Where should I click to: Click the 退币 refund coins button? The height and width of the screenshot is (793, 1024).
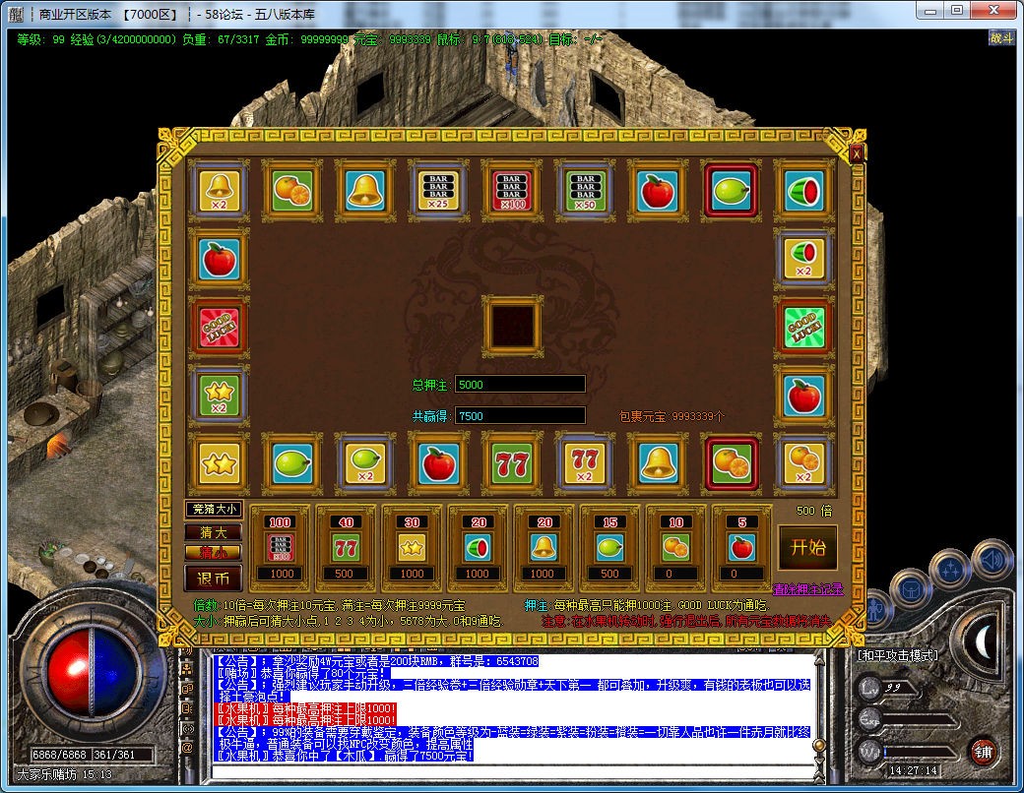(213, 579)
